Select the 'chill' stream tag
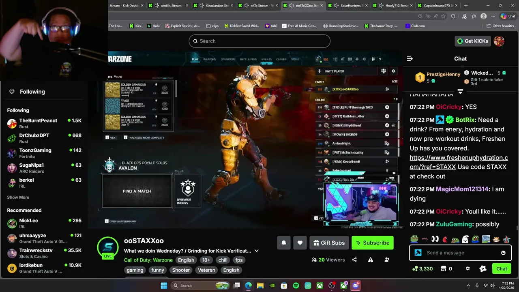The width and height of the screenshot is (519, 292). (223, 260)
